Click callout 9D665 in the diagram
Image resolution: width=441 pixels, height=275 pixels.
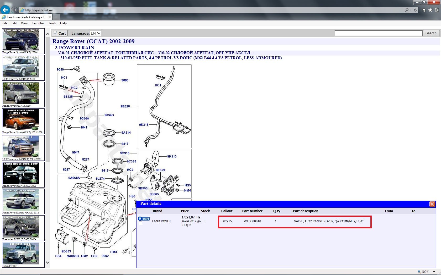[154, 194]
